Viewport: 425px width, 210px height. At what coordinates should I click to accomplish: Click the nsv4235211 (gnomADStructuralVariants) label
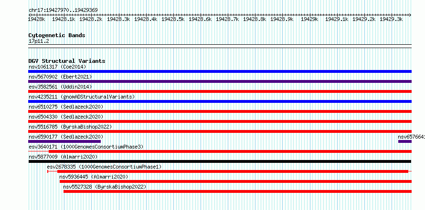coord(82,97)
